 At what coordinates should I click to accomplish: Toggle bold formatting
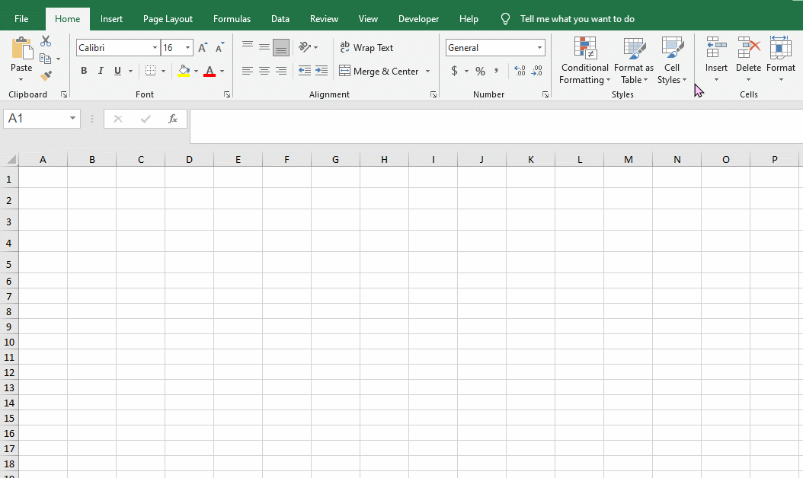click(84, 71)
